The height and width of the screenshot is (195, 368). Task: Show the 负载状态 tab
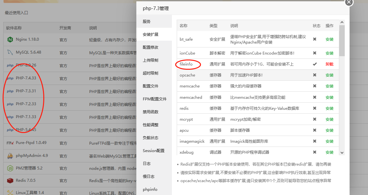[x=154, y=138]
